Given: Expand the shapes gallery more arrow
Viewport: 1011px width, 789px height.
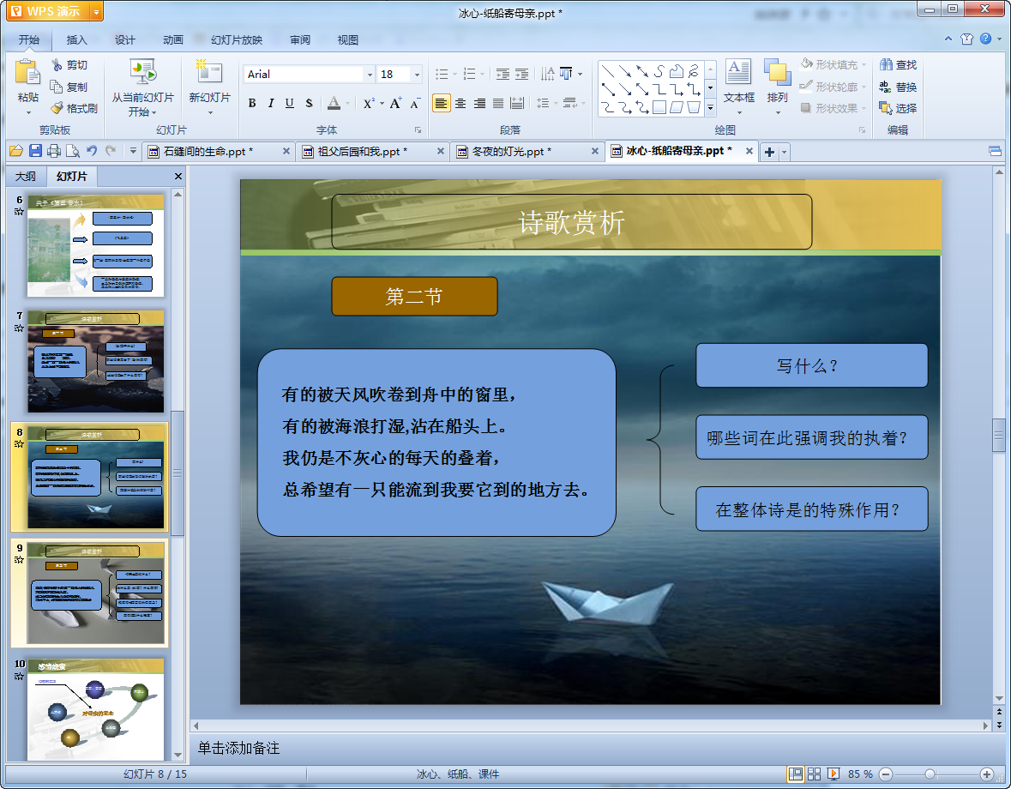Looking at the screenshot, I should pos(710,108).
